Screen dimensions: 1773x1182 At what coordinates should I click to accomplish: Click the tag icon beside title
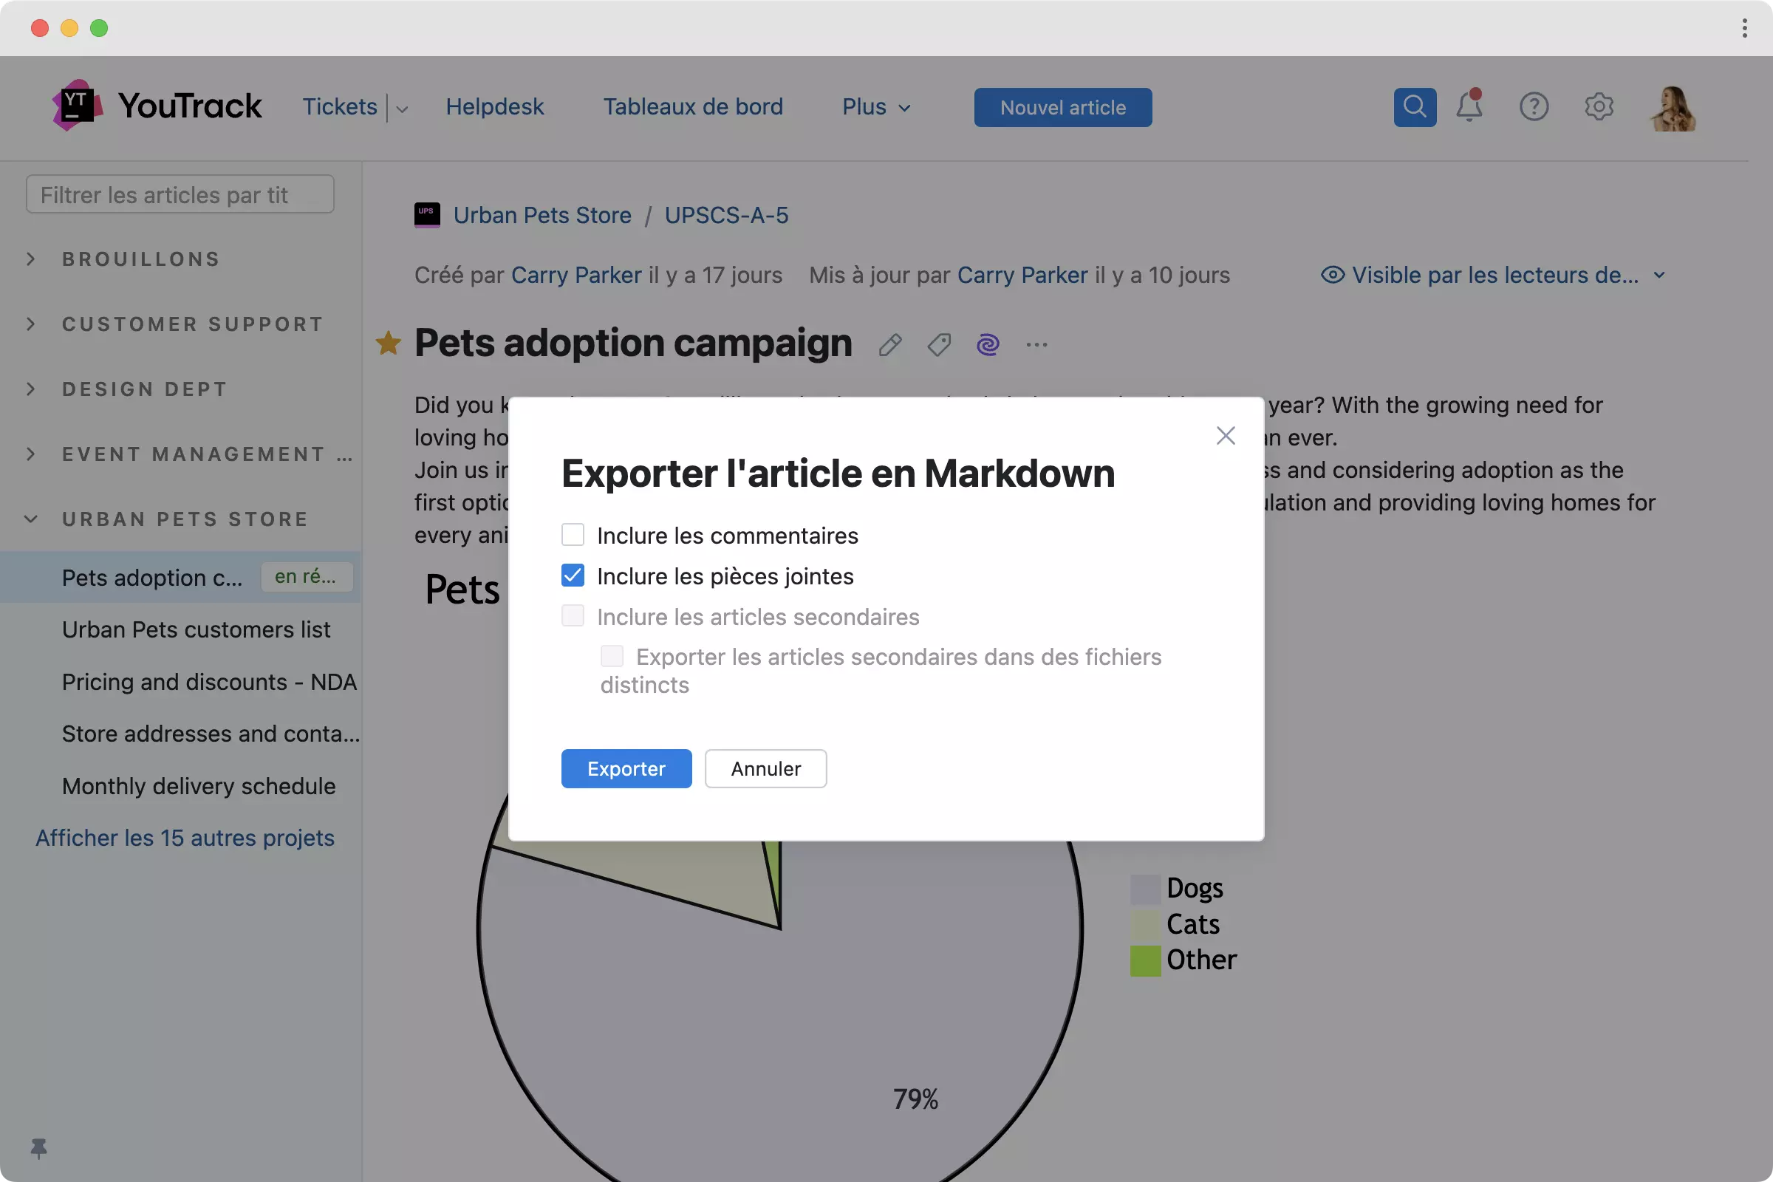coord(939,345)
